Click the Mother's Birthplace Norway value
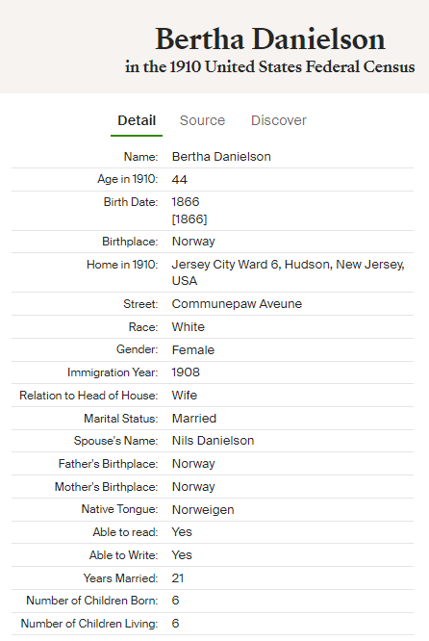This screenshot has height=641, width=429. 193,486
